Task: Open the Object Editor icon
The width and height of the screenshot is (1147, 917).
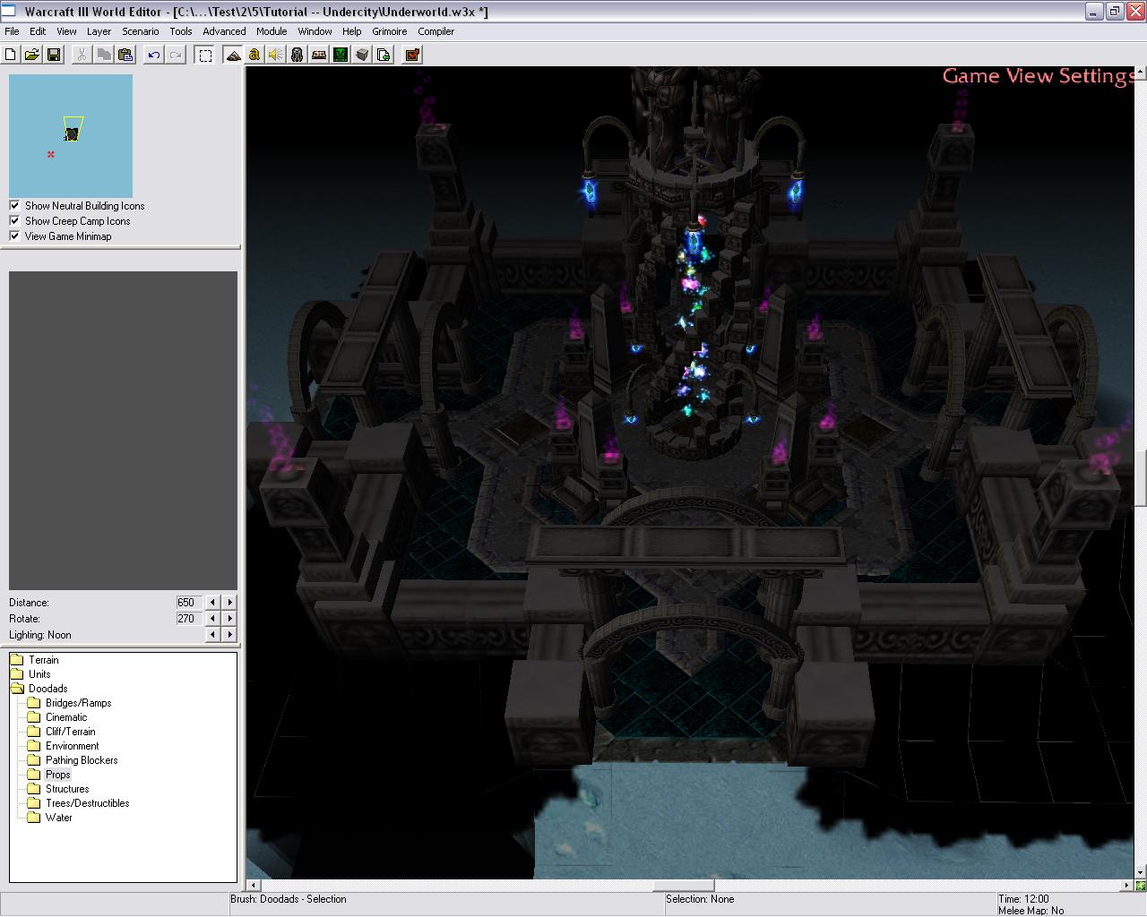Action: click(x=298, y=55)
